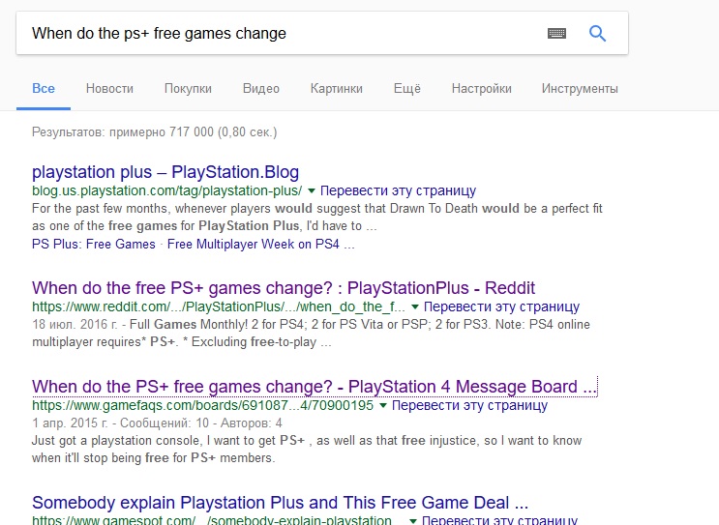The width and height of the screenshot is (719, 525).
Task: Click the green gamefaqs.com URL text
Action: coord(202,405)
